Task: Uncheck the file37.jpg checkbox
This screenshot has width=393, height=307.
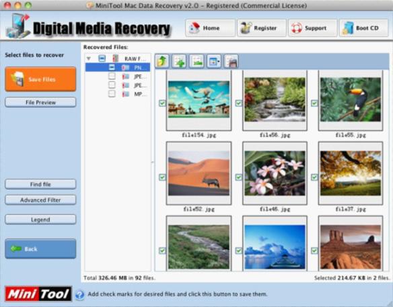Action: point(314,177)
